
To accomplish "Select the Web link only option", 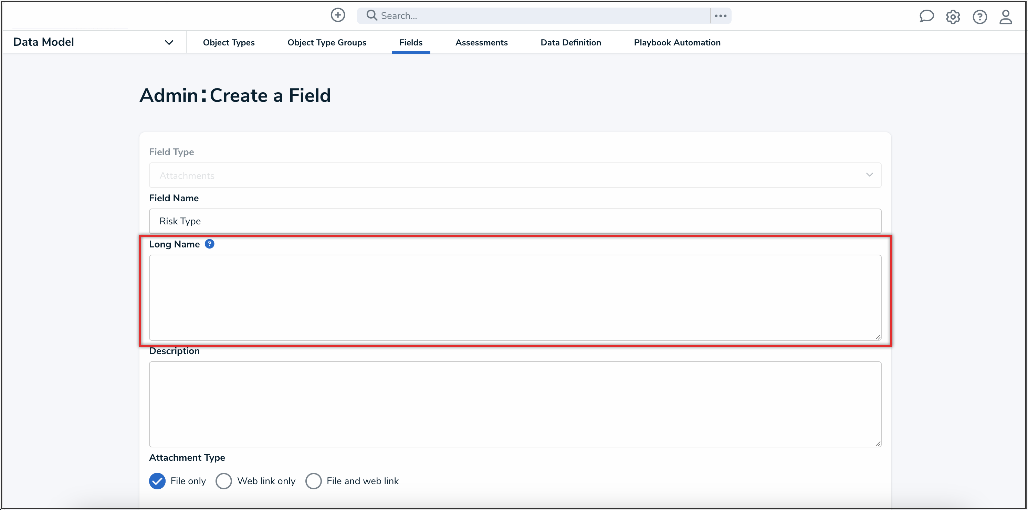I will coord(224,481).
